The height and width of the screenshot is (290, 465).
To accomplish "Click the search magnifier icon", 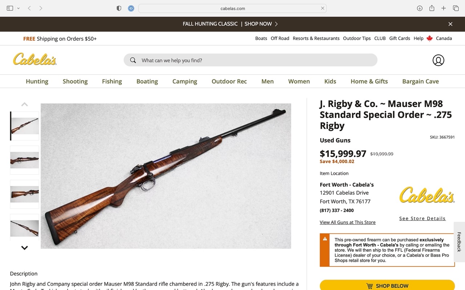I will coord(133,60).
